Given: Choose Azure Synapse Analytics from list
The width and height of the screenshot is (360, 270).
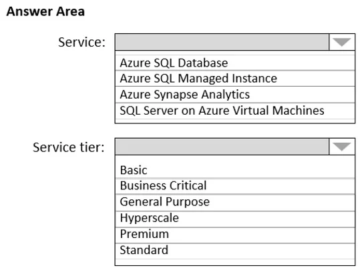Looking at the screenshot, I should click(x=235, y=95).
